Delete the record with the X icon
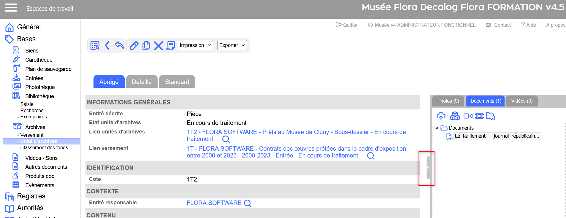The width and height of the screenshot is (566, 218). point(158,45)
